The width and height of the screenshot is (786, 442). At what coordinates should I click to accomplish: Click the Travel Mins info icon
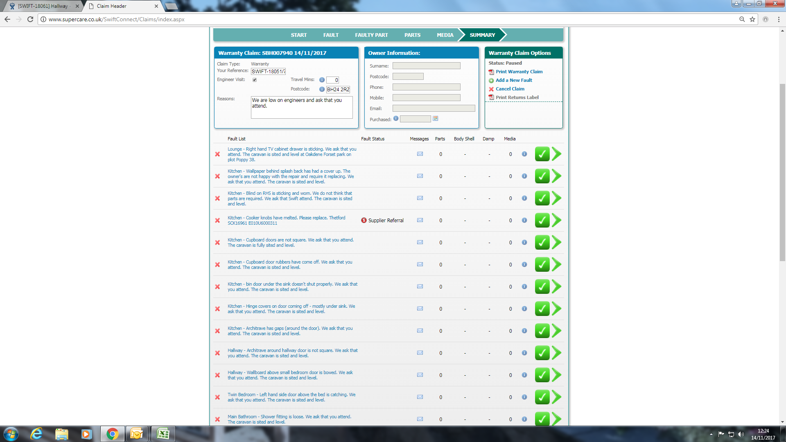(322, 80)
